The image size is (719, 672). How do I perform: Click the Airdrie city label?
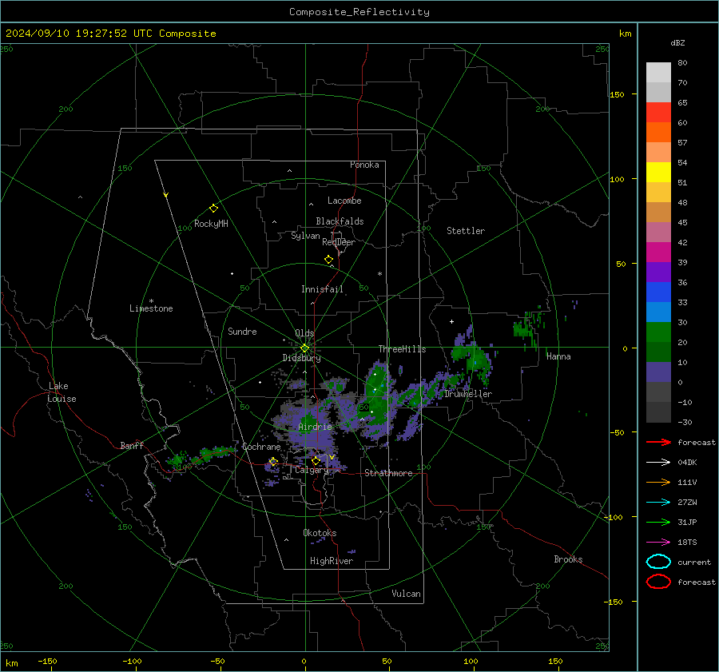[315, 427]
